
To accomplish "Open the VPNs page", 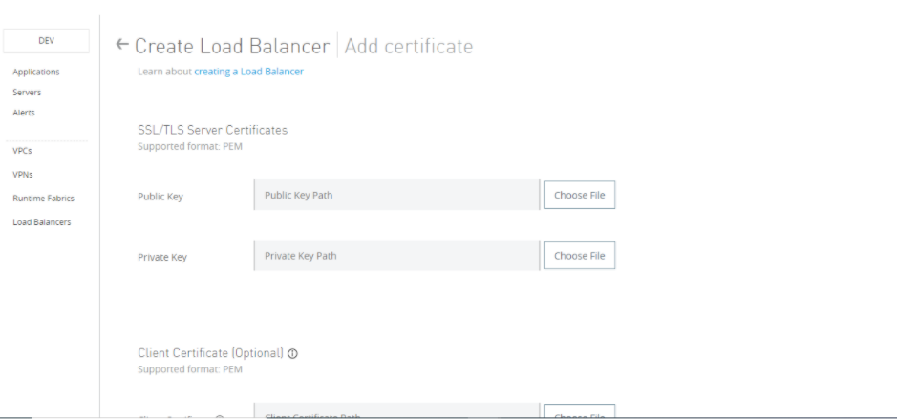I will click(23, 174).
